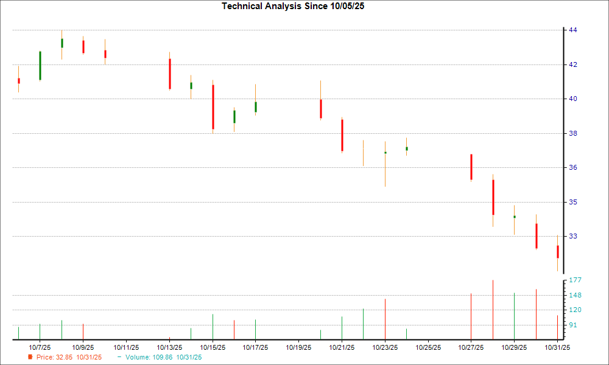
Task: Select the tall red candle near 10/15/25
Action: click(x=213, y=106)
